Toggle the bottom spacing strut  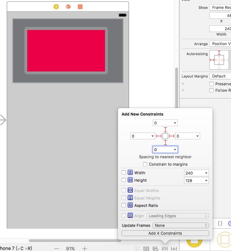tap(165, 143)
